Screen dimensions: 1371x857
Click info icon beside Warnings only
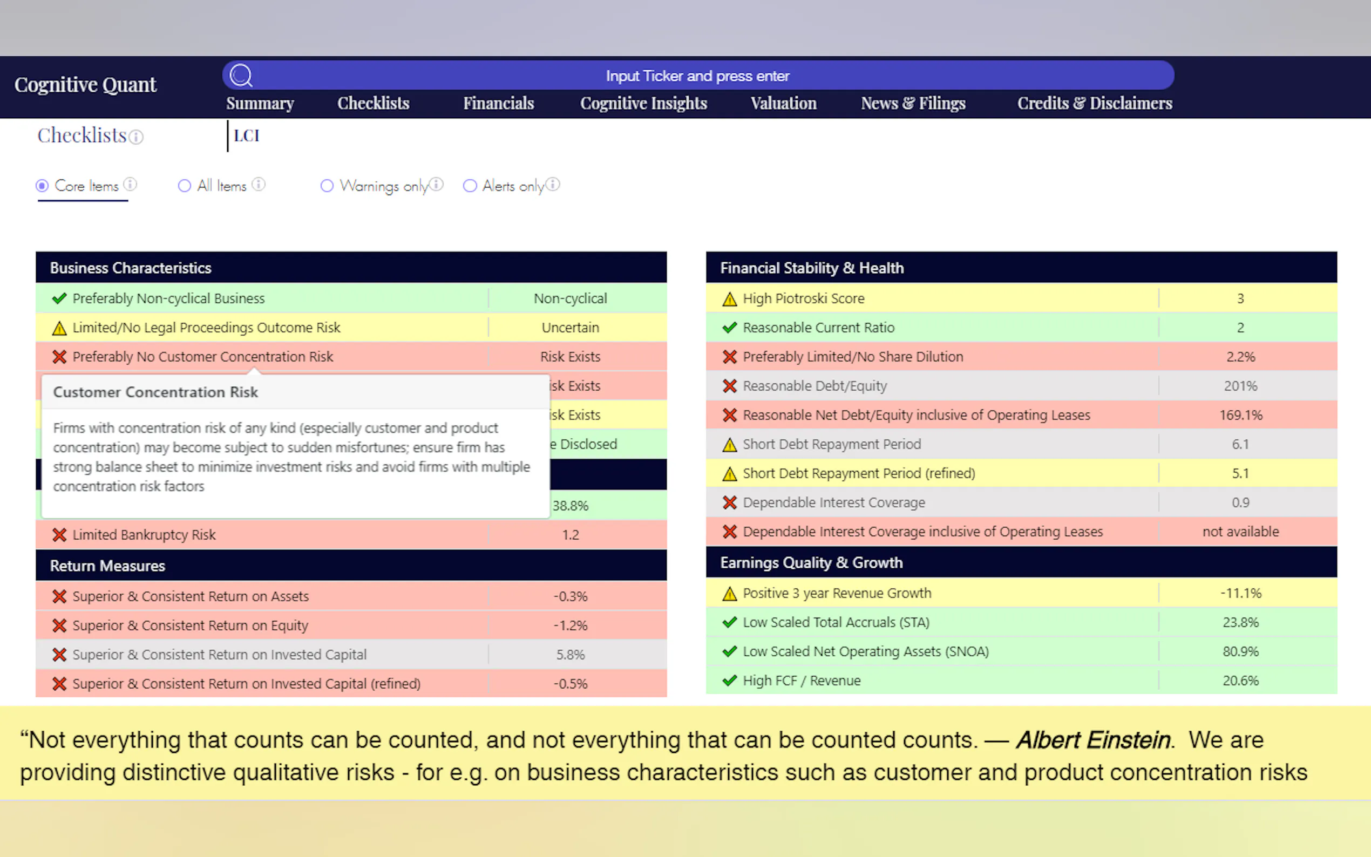[x=437, y=184]
